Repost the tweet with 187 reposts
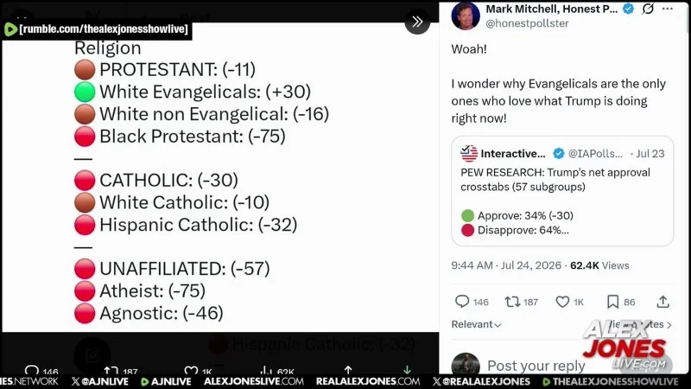The height and width of the screenshot is (389, 691). click(x=512, y=302)
